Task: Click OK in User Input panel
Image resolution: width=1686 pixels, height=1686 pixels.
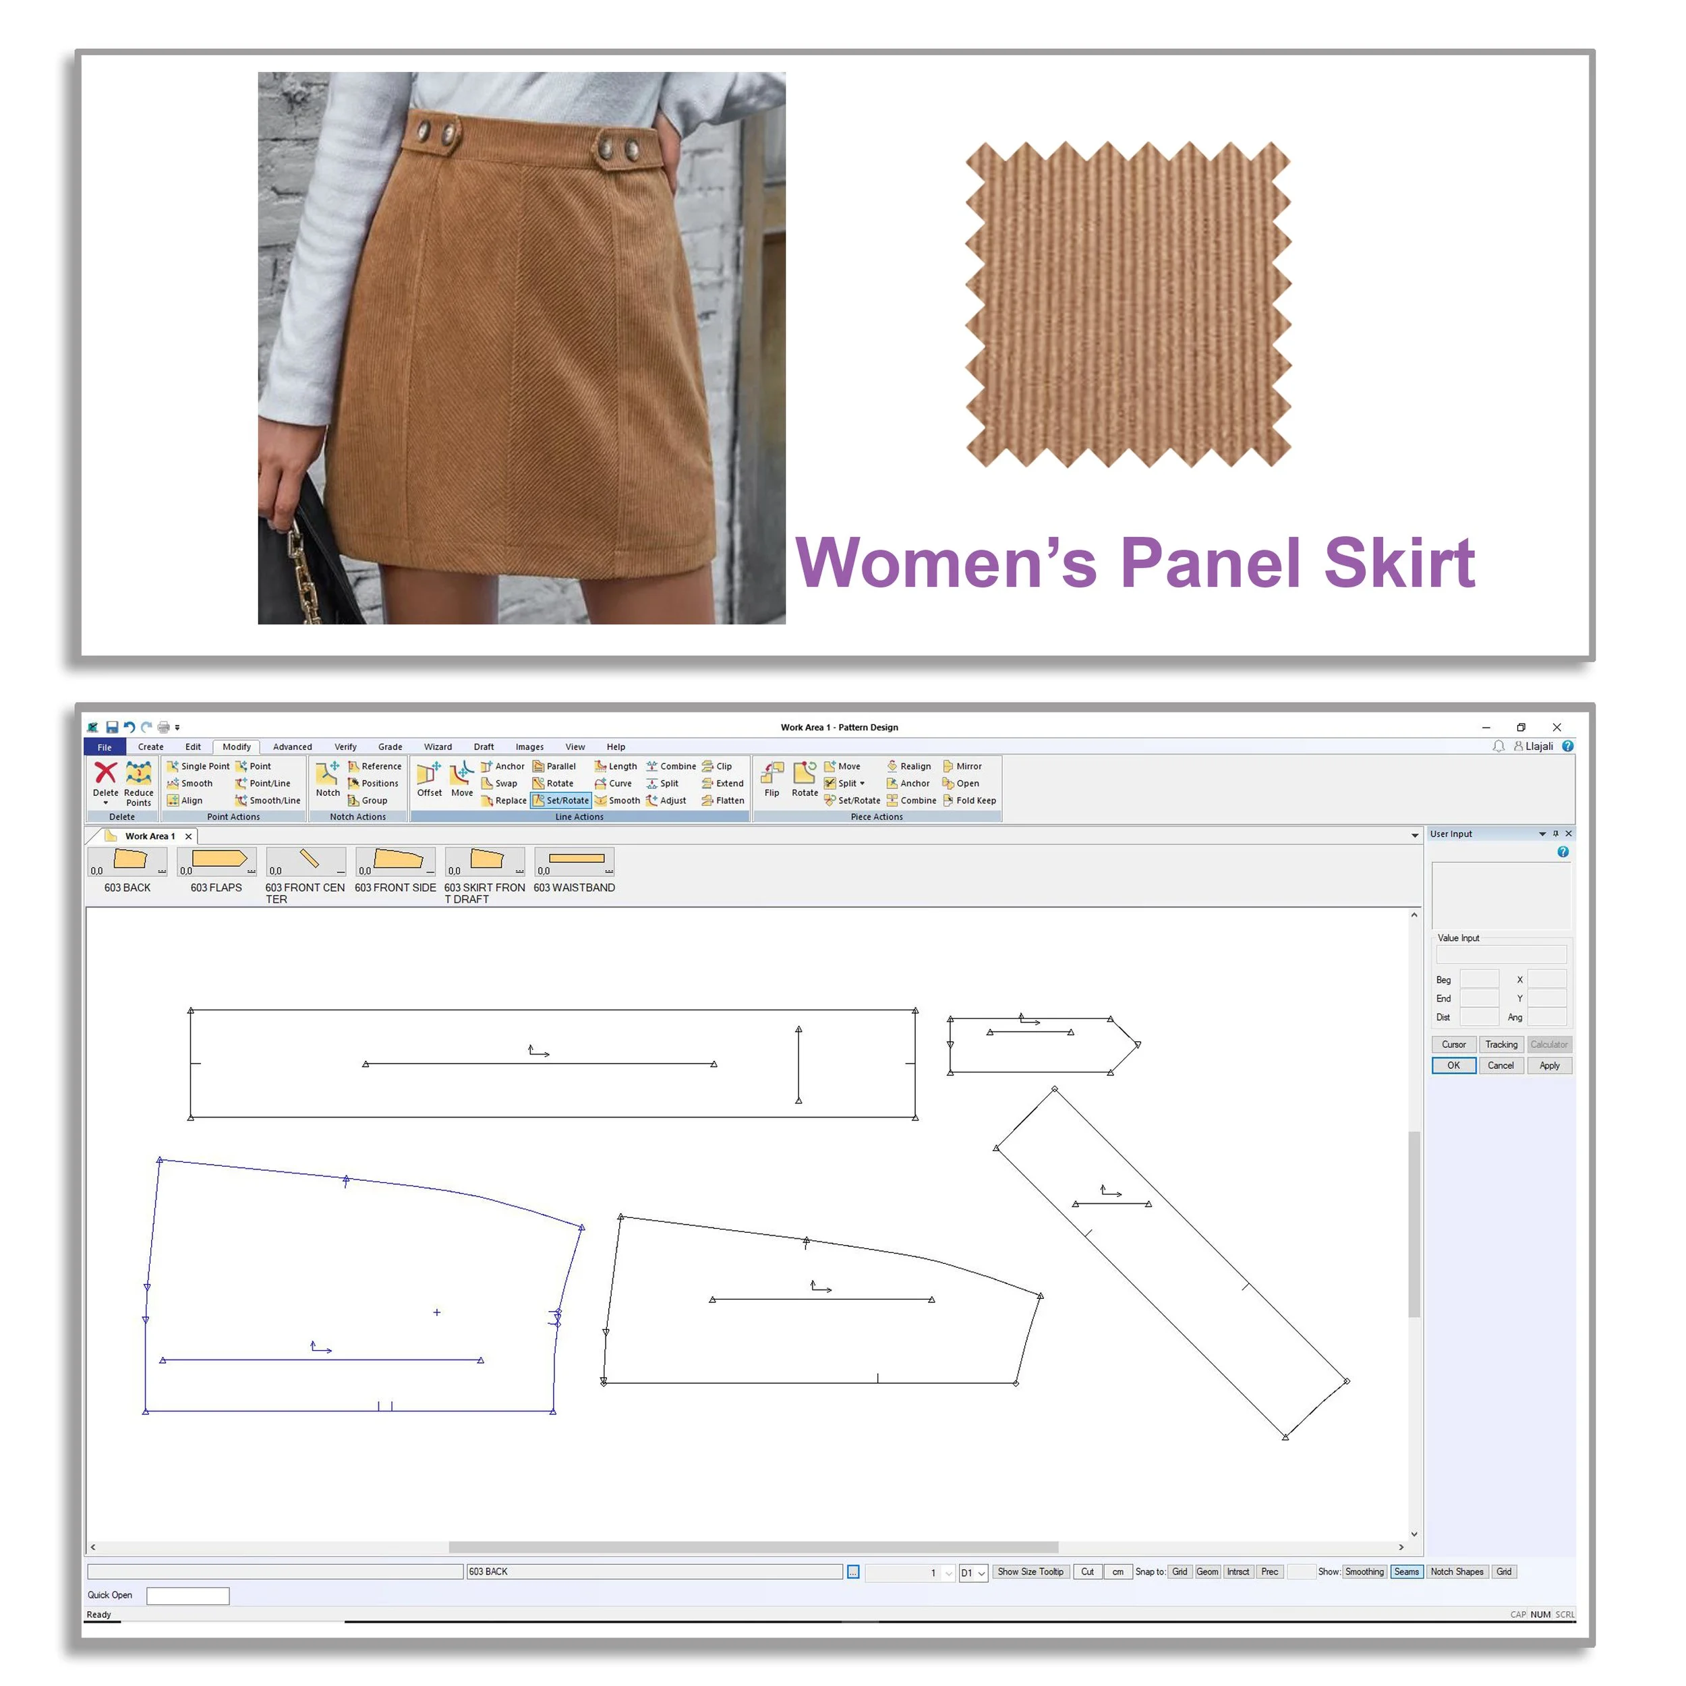Action: 1454,1066
